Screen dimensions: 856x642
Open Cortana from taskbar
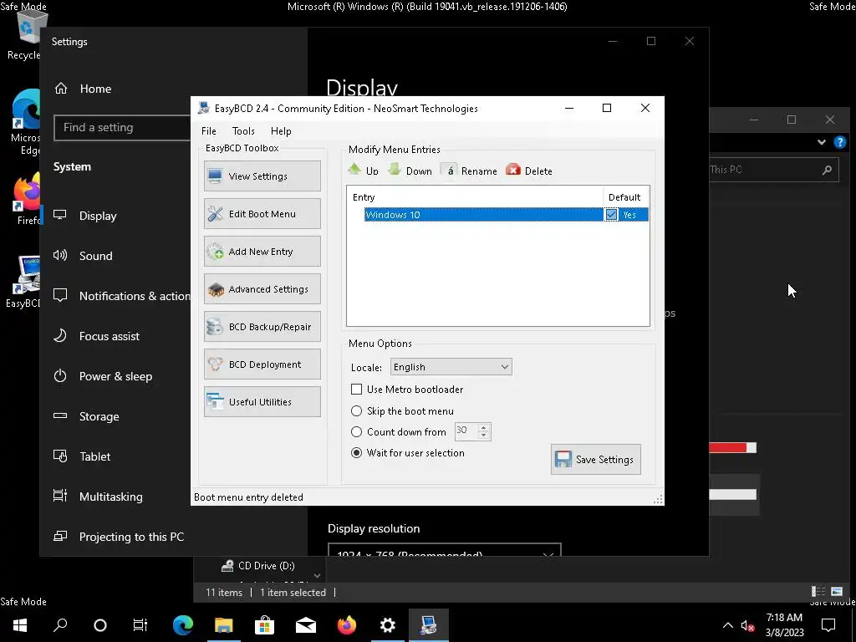tap(100, 624)
